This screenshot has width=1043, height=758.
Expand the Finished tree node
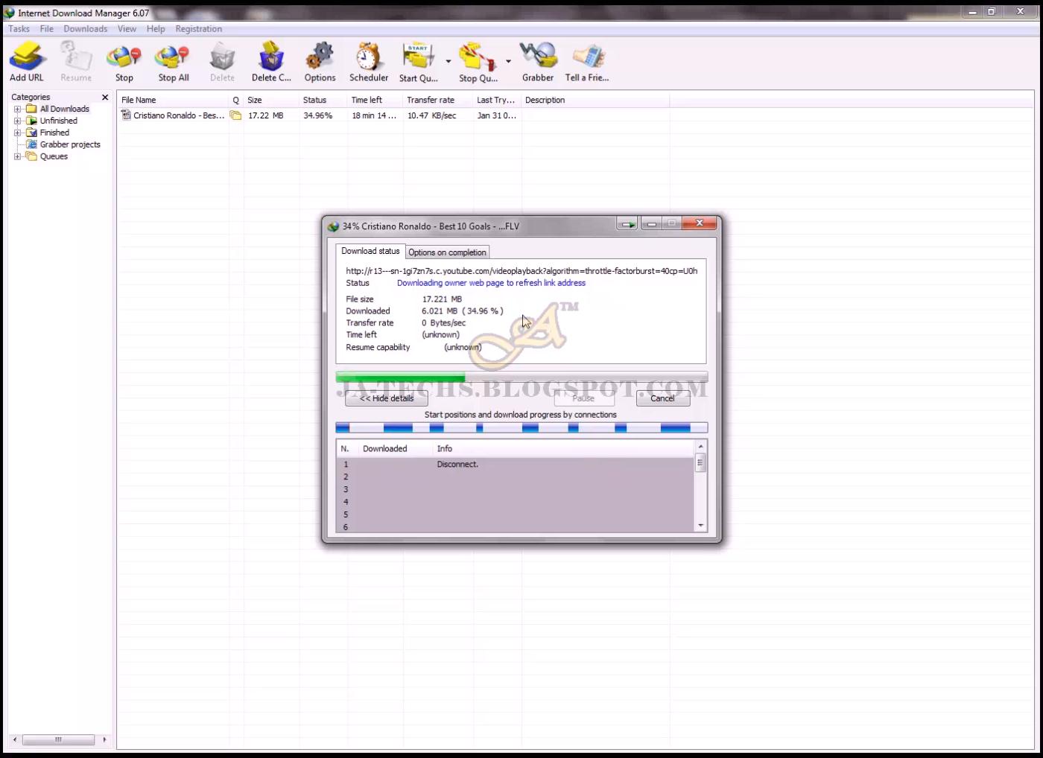(17, 133)
